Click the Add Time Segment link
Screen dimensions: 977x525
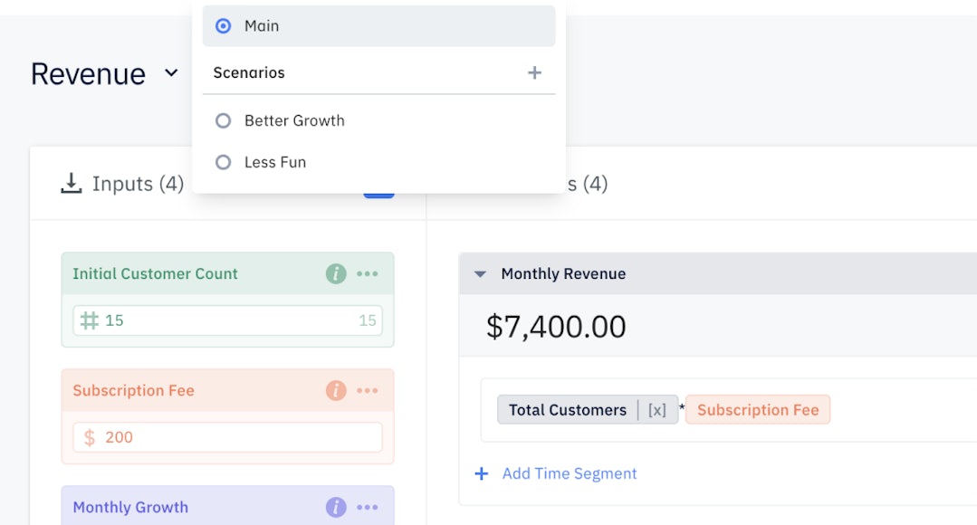point(569,473)
